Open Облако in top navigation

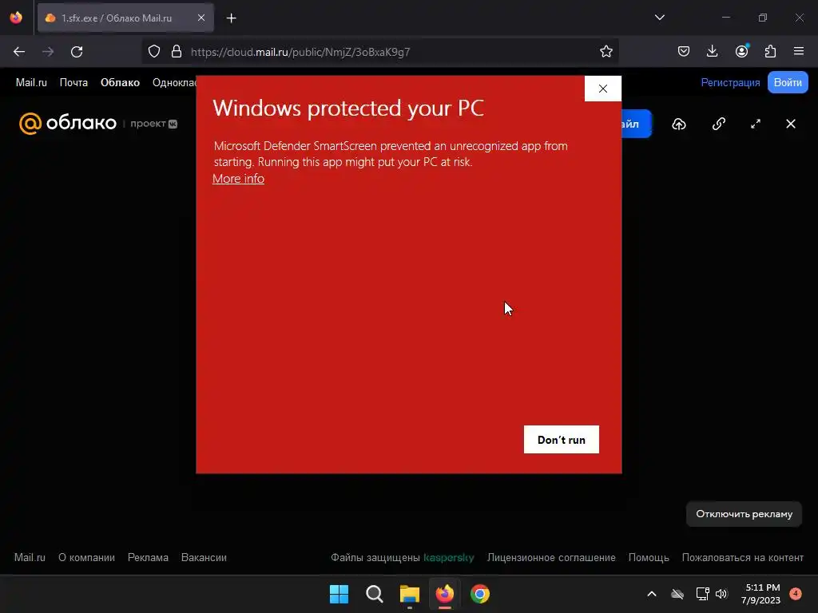pyautogui.click(x=120, y=82)
